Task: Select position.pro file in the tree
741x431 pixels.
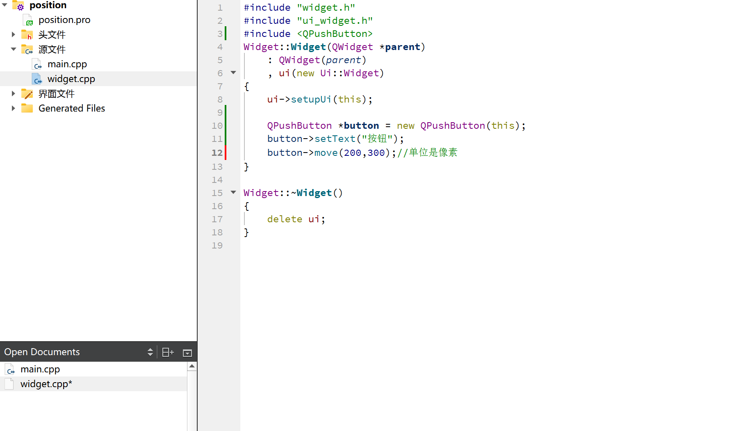Action: coord(64,20)
